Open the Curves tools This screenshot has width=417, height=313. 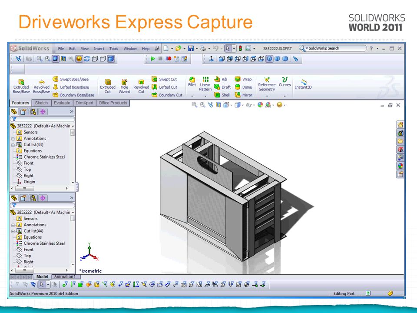pos(285,82)
